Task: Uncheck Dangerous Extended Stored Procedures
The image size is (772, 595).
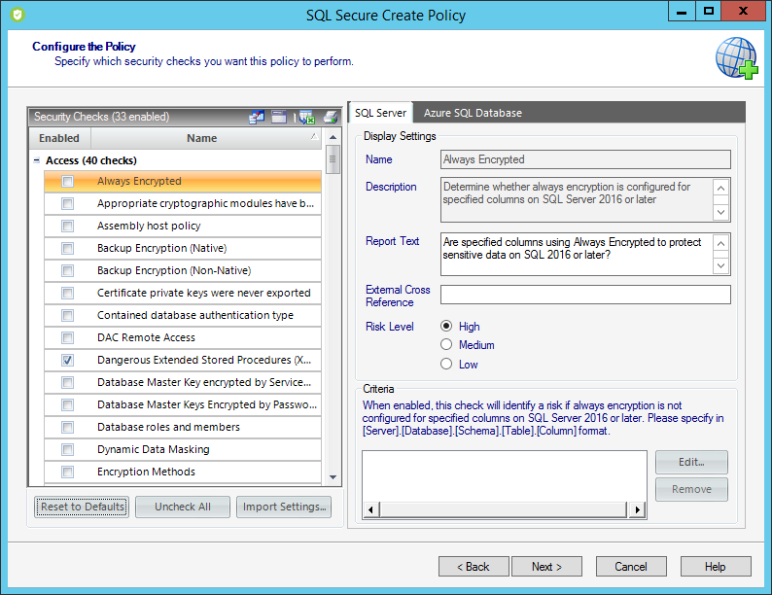Action: [x=67, y=361]
